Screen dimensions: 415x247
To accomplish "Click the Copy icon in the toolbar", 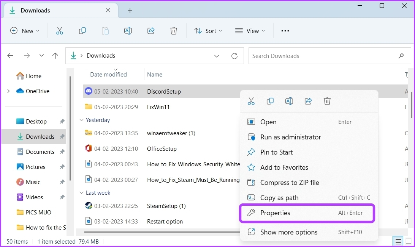I will [82, 31].
